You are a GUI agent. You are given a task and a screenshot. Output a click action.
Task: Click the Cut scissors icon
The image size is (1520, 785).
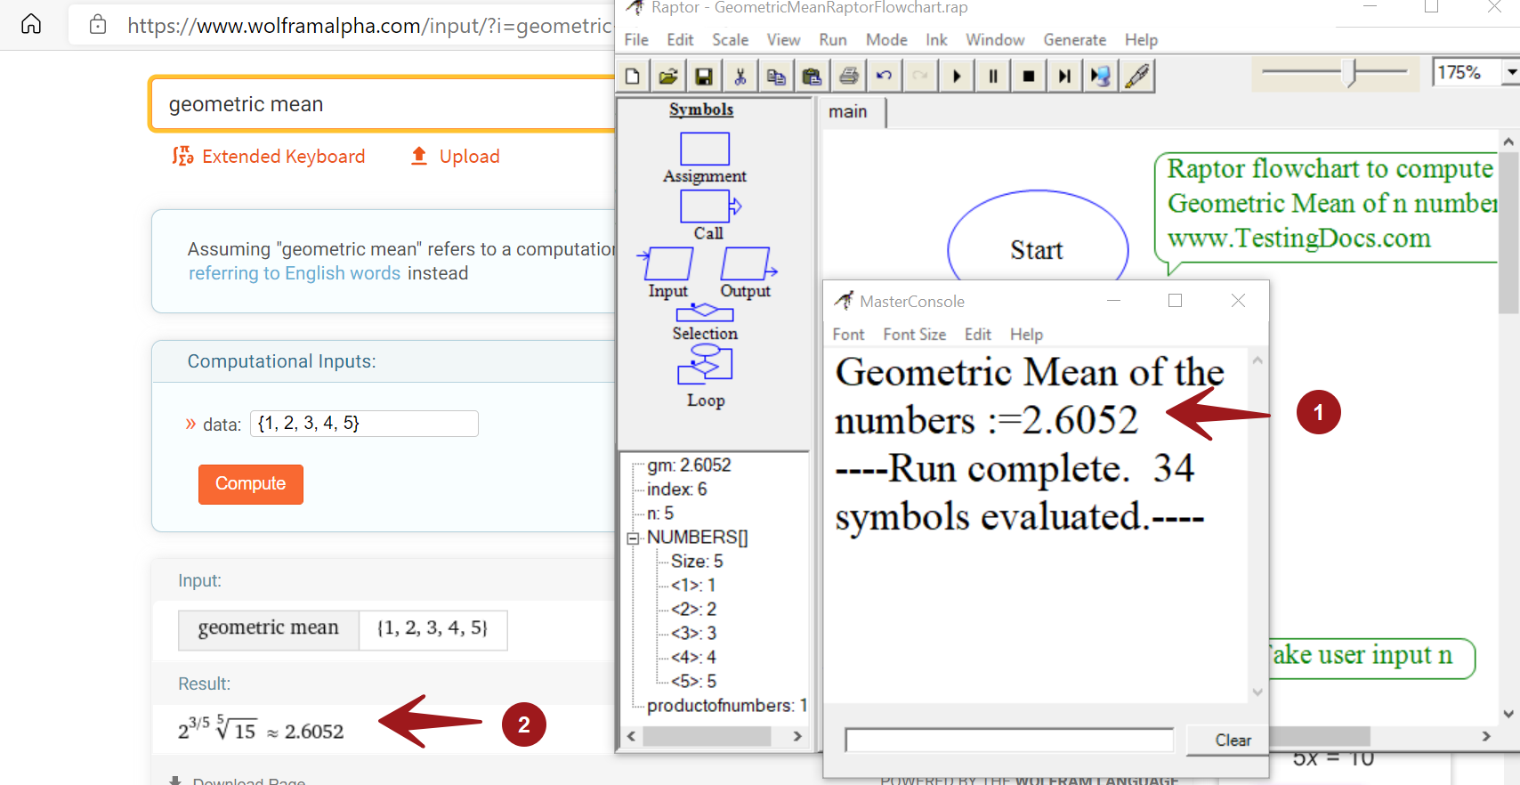point(740,77)
